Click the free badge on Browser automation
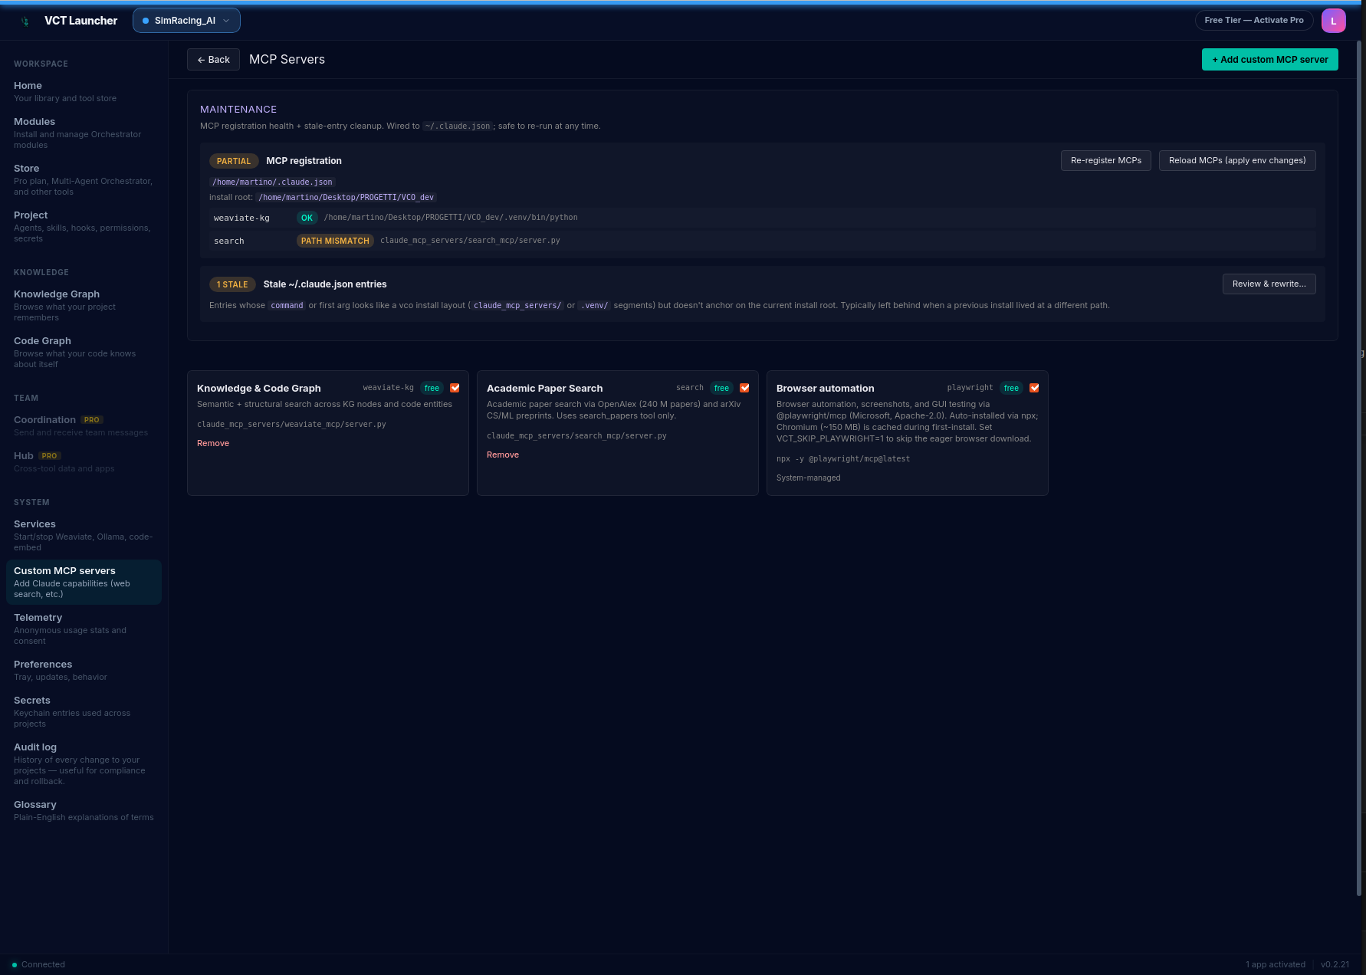The width and height of the screenshot is (1366, 975). (1011, 388)
